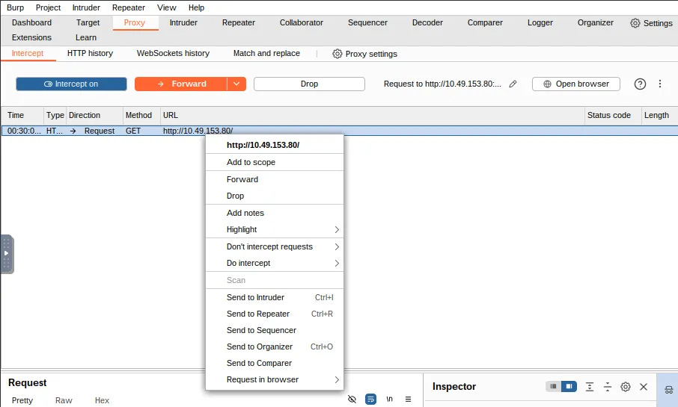Viewport: 678px width, 407px height.
Task: Open the View menu
Action: [166, 7]
